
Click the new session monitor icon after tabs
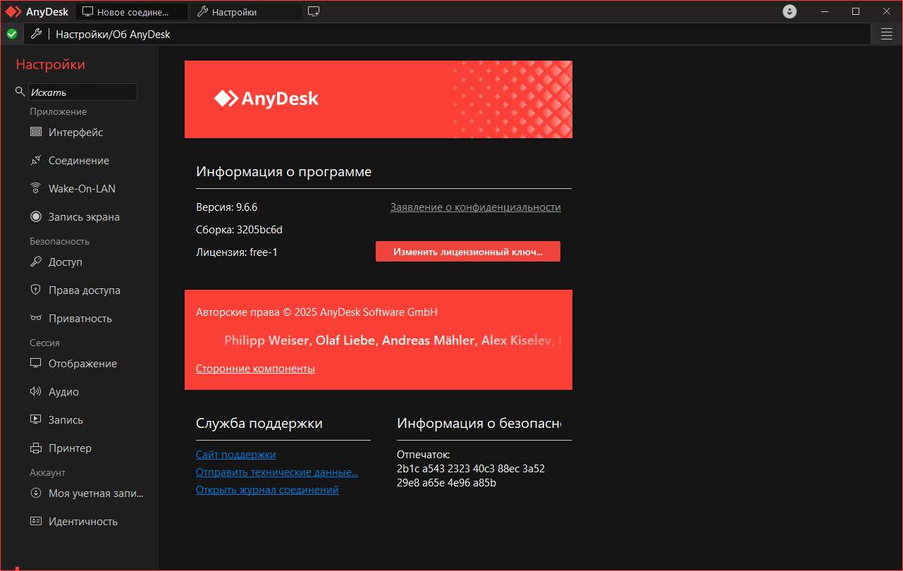pos(314,12)
